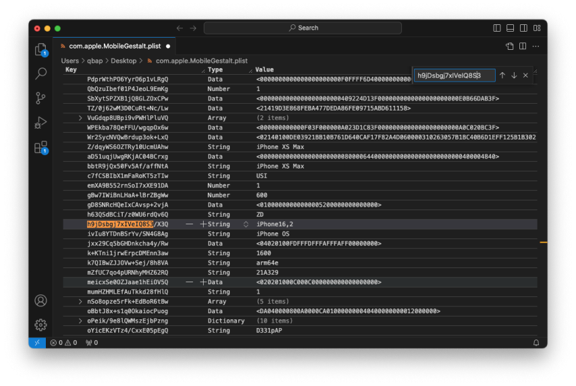
Task: Expand the VuGdqp8UBpi9vPWHlPluVQ array row
Action: pos(81,118)
